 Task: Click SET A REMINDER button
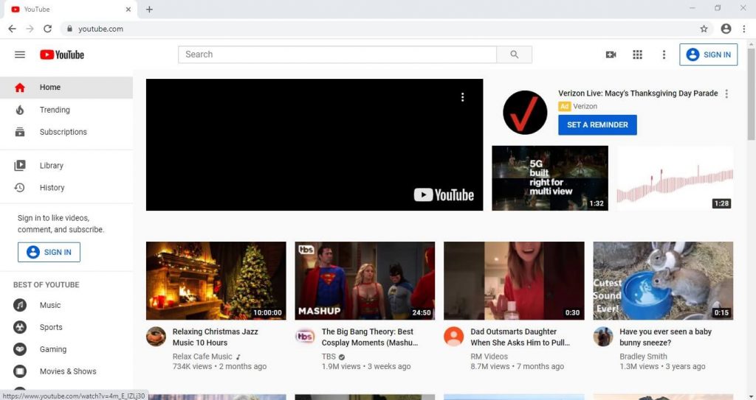(597, 124)
